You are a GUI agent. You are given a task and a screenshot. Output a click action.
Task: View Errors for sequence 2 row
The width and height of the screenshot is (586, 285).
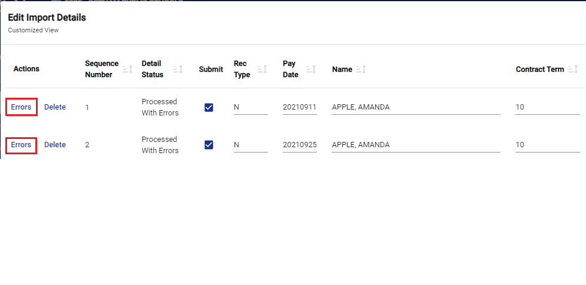click(x=21, y=145)
